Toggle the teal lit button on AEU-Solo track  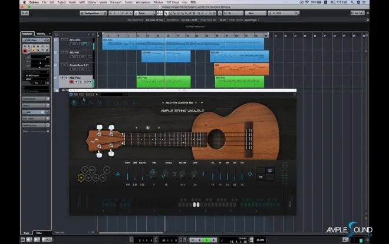pyautogui.click(x=85, y=44)
